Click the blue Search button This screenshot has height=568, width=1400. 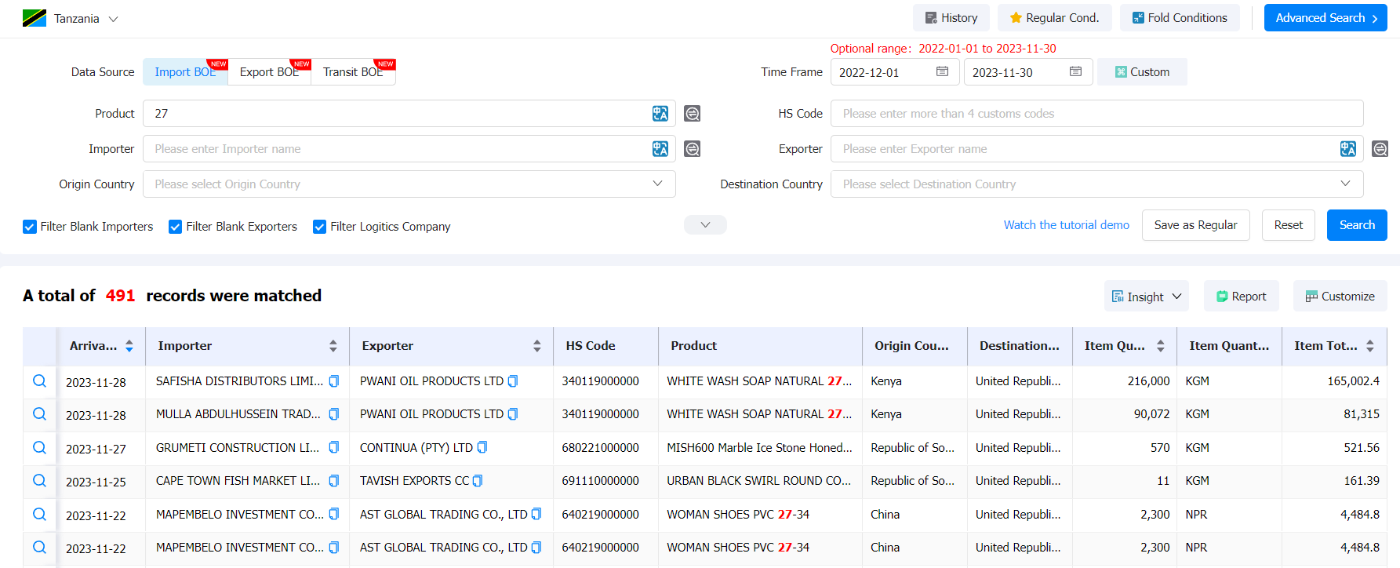(x=1357, y=225)
